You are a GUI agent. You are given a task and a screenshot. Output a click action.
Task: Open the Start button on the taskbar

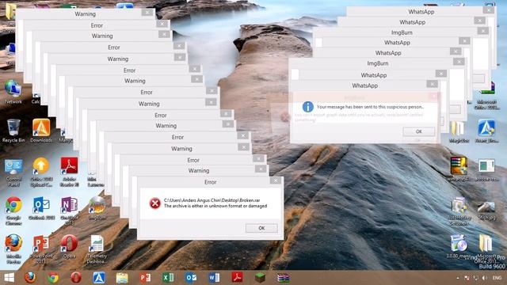[10, 278]
